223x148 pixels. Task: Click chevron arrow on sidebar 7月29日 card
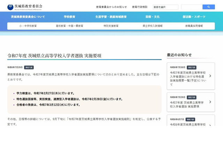tap(210, 102)
